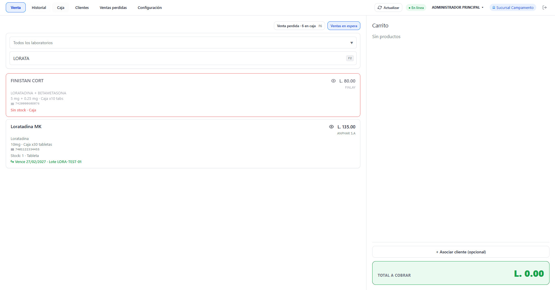Open Ventas en espera

(x=344, y=26)
